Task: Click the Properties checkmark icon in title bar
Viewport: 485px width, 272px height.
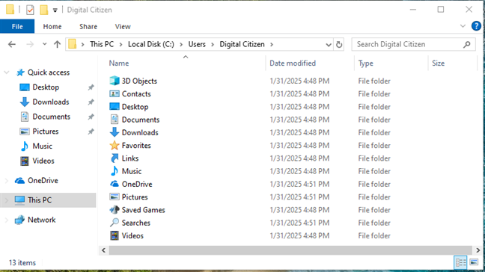Action: (x=30, y=10)
